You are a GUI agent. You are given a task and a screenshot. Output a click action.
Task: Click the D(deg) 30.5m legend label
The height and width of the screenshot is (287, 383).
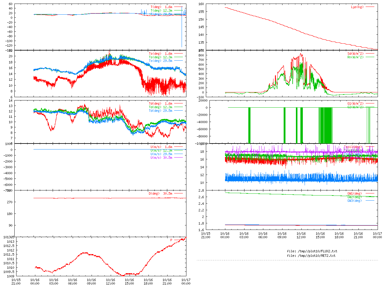[160, 193]
